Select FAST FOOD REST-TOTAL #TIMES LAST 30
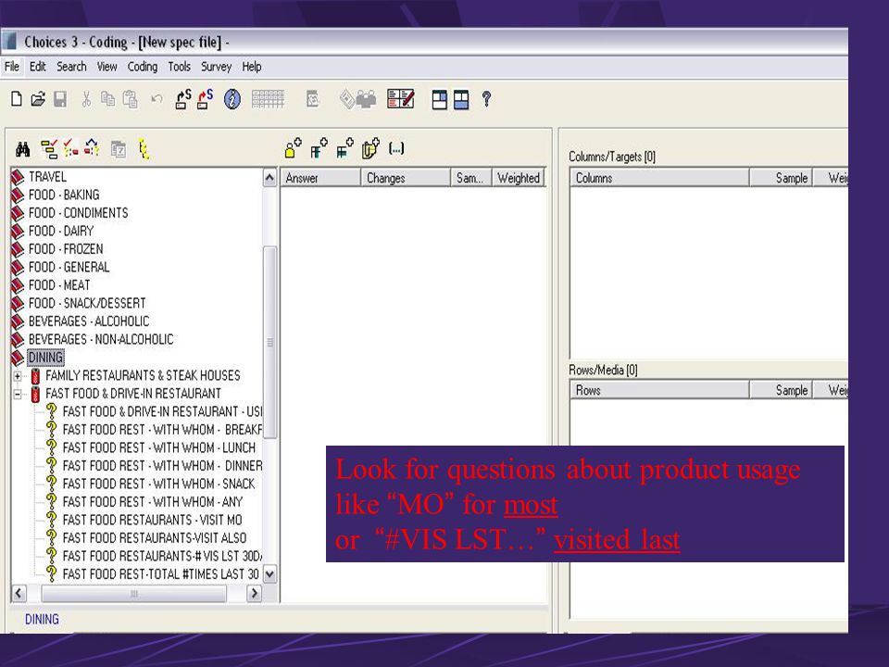This screenshot has height=667, width=889. 160,574
